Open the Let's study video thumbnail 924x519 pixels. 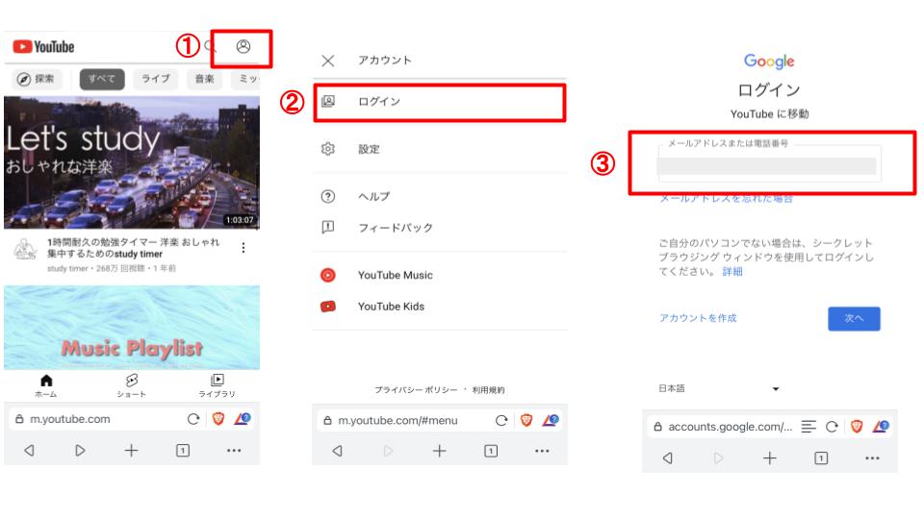pos(132,162)
